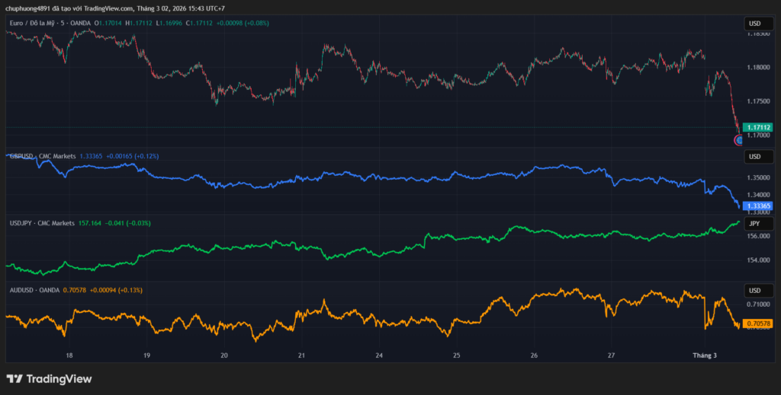Click the date label 18 on time axis

[x=69, y=355]
